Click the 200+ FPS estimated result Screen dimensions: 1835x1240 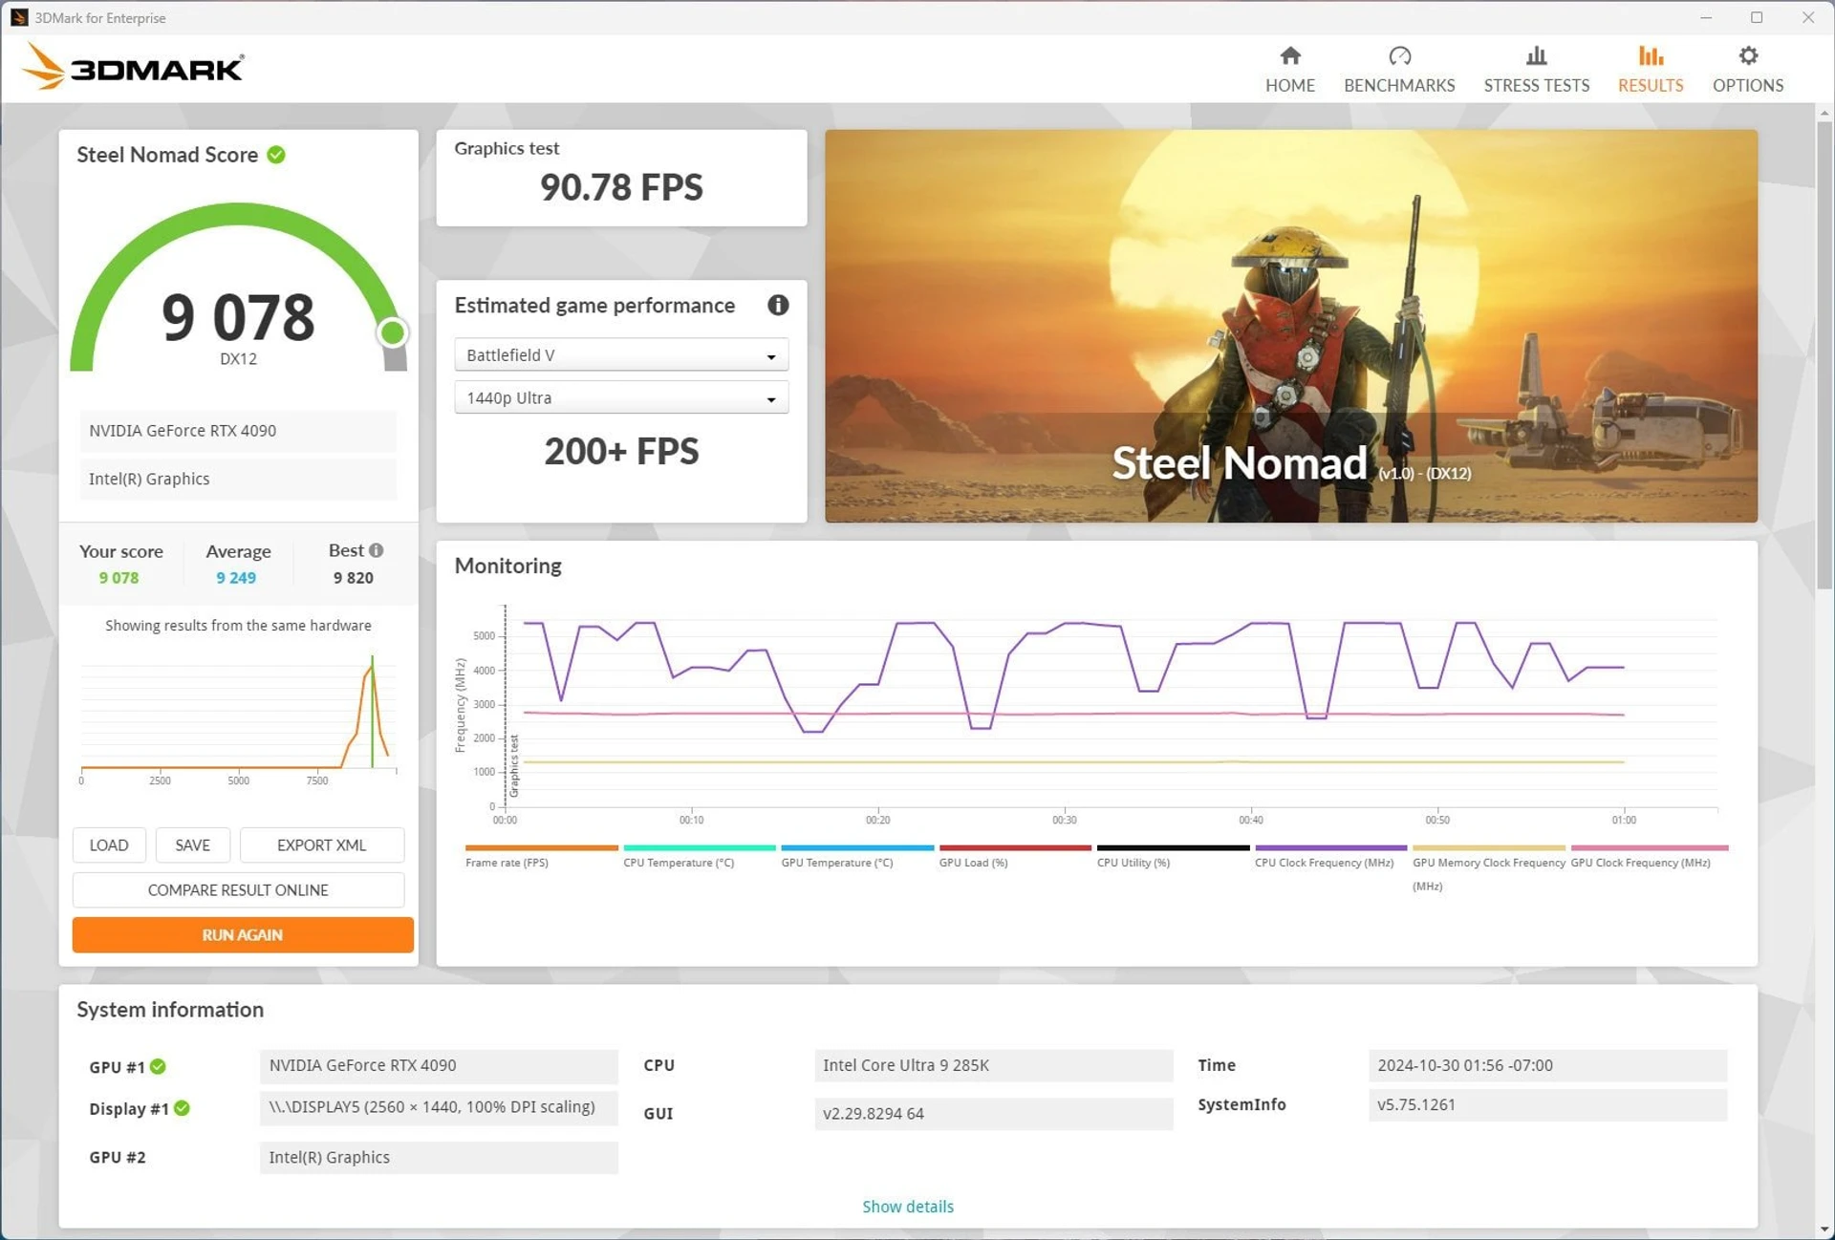pos(621,451)
